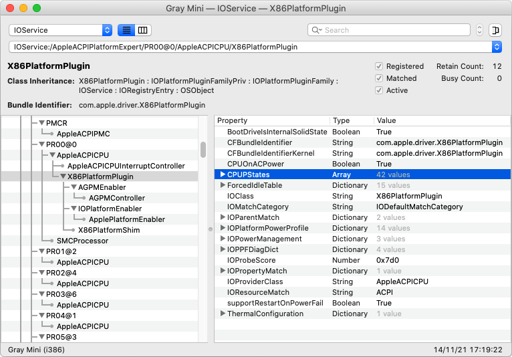Select SMCProcessor tree entry
This screenshot has height=357, width=512.
click(83, 241)
